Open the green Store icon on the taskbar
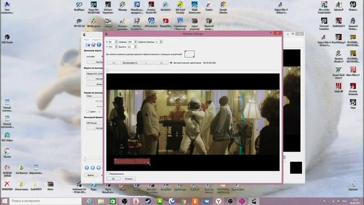This screenshot has width=364, height=205. 113,201
